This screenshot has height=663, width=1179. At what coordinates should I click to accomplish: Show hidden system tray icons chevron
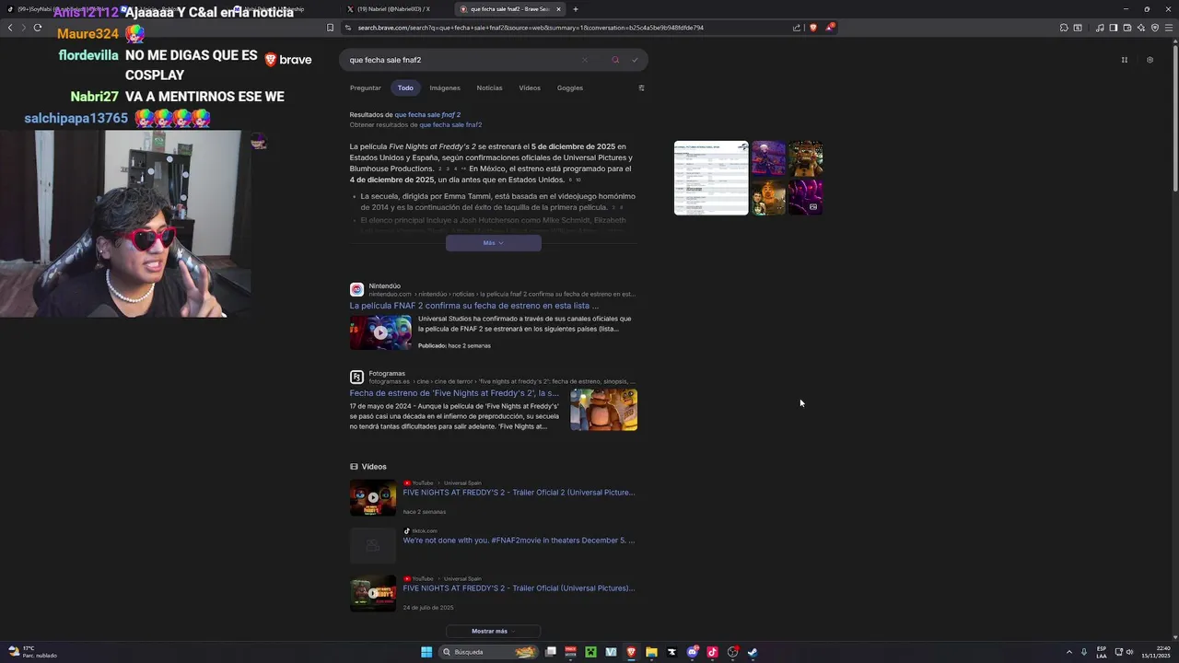pyautogui.click(x=1069, y=652)
